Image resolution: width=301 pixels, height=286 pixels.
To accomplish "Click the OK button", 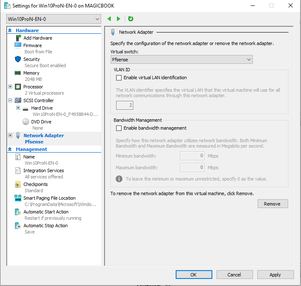I will tap(194, 275).
